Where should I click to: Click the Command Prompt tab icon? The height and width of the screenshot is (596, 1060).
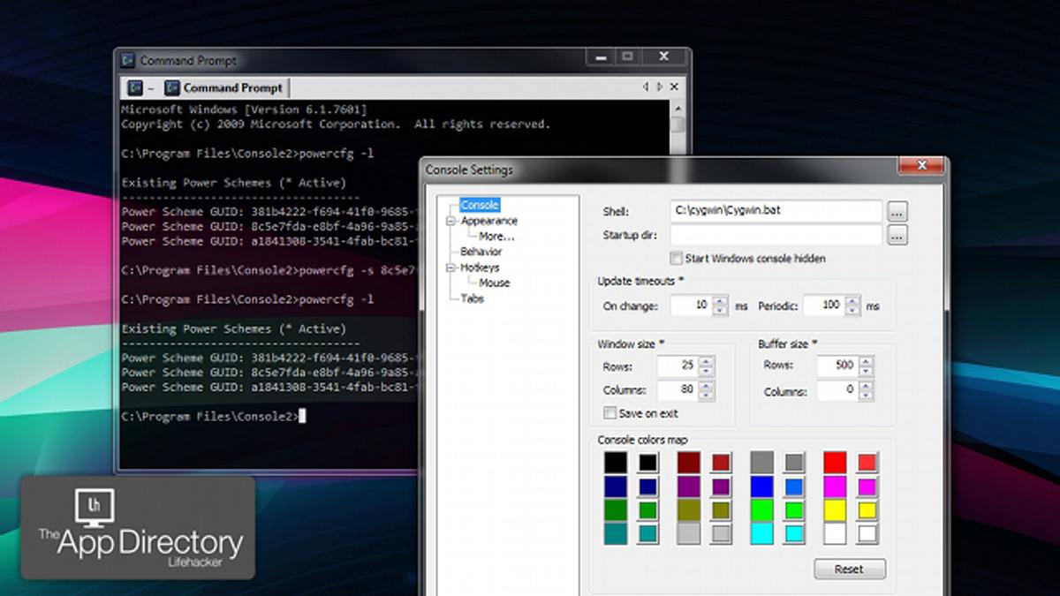[172, 88]
